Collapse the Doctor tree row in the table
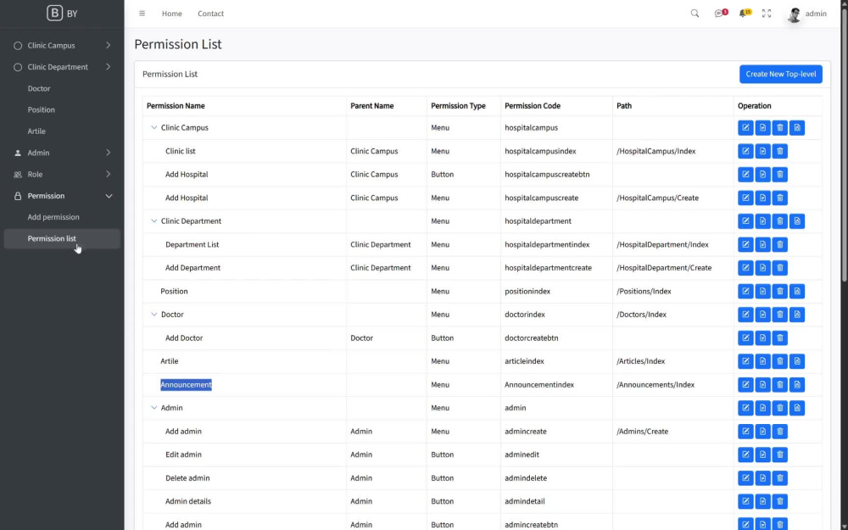848x530 pixels. pos(153,315)
